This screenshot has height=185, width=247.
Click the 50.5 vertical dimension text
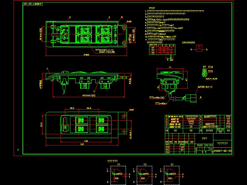pyautogui.click(x=41, y=125)
